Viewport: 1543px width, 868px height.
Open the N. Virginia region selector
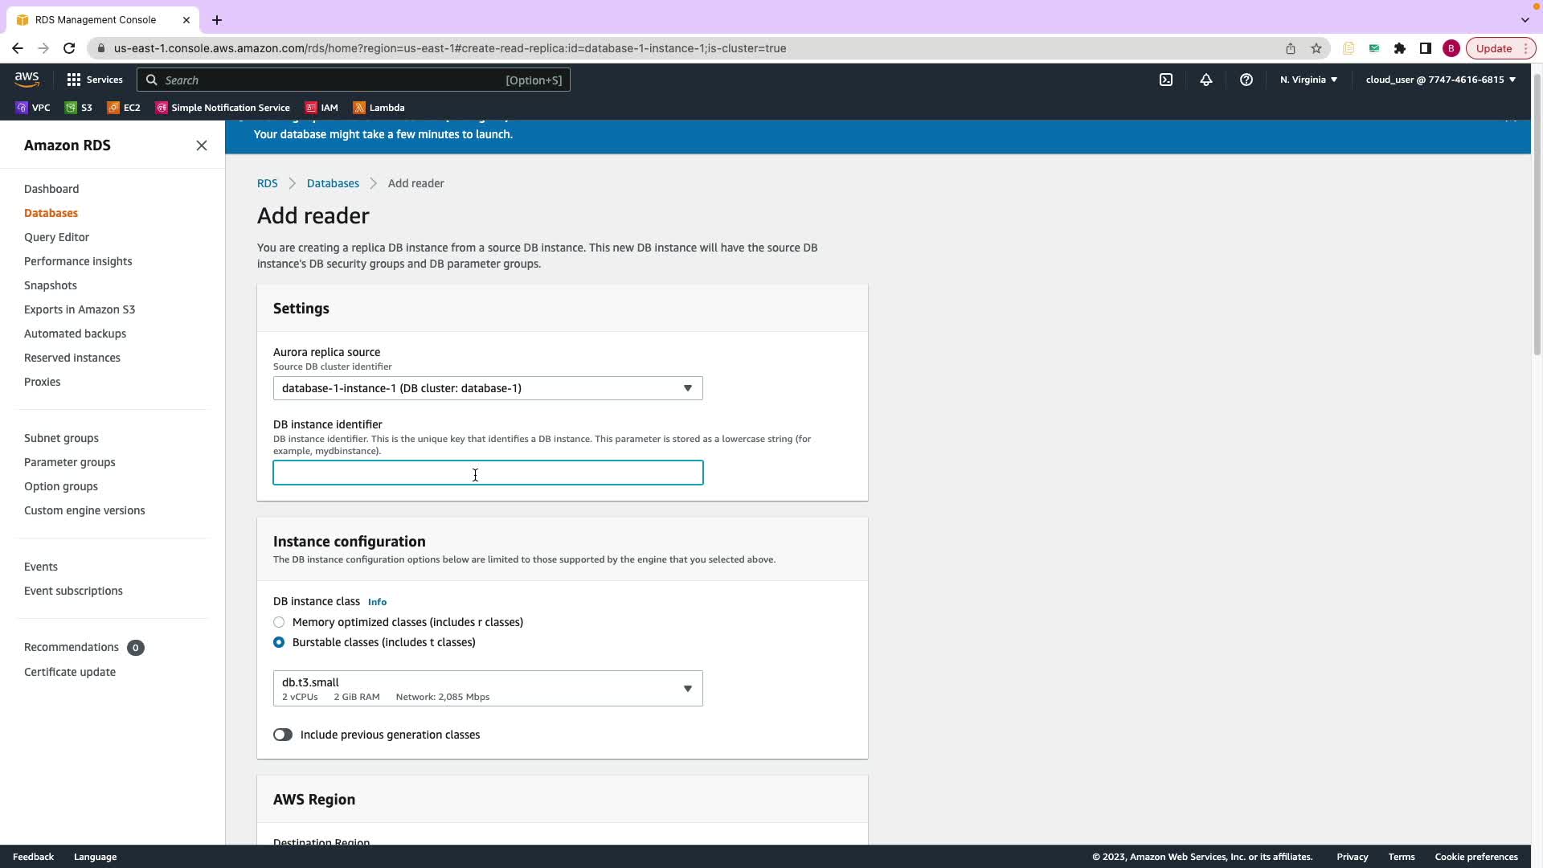[x=1308, y=80]
